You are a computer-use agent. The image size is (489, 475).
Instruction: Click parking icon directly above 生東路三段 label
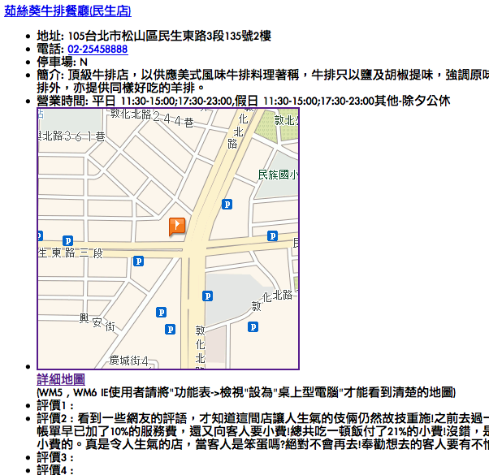click(x=67, y=240)
